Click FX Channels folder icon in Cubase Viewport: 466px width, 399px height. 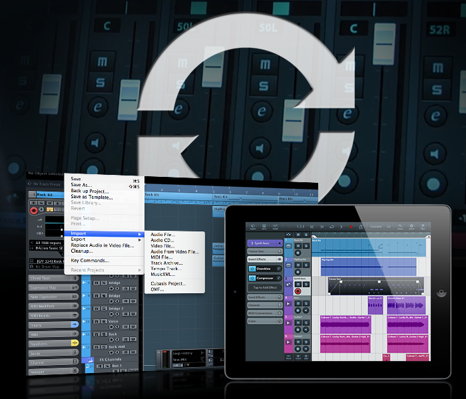click(x=89, y=360)
